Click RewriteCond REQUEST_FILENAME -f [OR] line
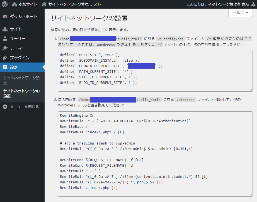Image resolution: width=257 pixels, height=202 pixels. tap(102, 160)
